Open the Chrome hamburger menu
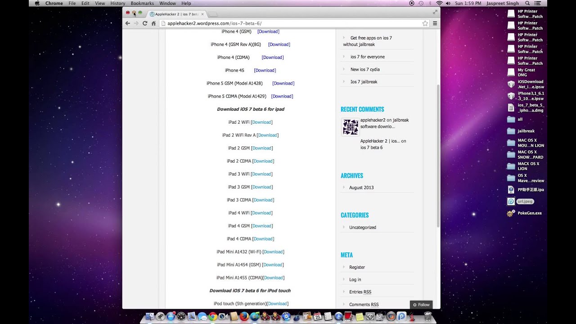Viewport: 576px width, 324px height. pos(435,23)
